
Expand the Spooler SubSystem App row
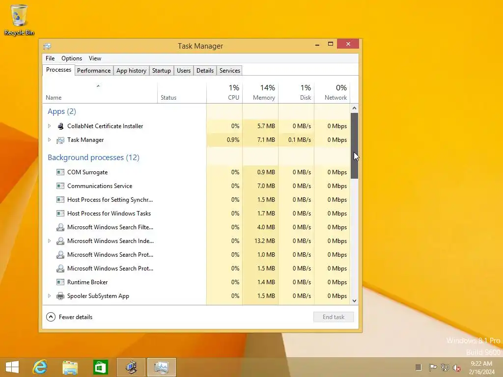(50, 296)
